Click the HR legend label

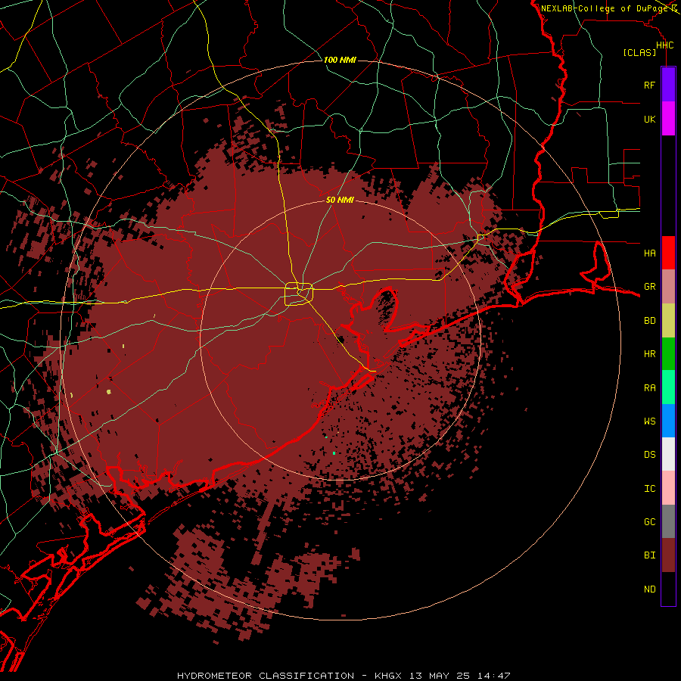(649, 354)
